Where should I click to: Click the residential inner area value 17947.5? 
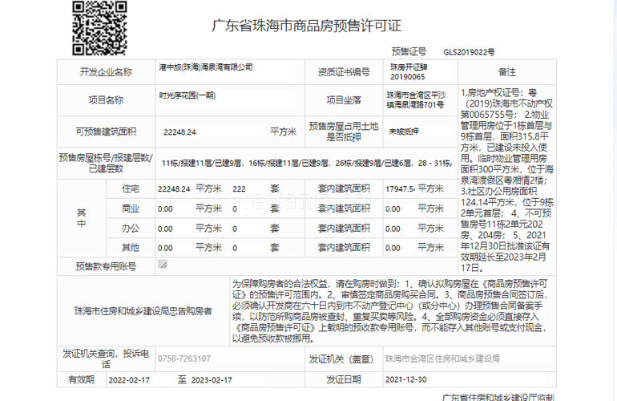point(400,189)
